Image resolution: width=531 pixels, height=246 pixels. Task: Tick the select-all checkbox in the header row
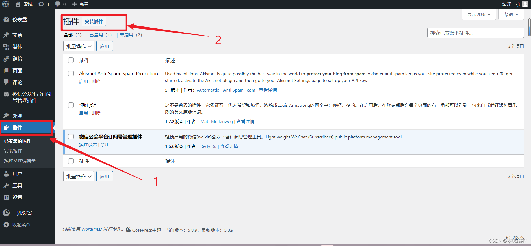pyautogui.click(x=71, y=60)
